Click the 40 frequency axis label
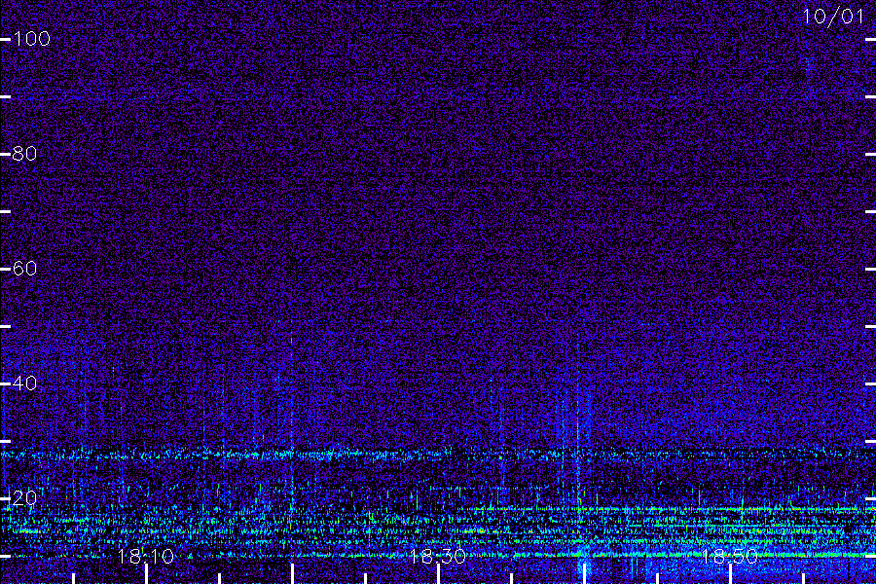The width and height of the screenshot is (876, 584). tap(24, 383)
